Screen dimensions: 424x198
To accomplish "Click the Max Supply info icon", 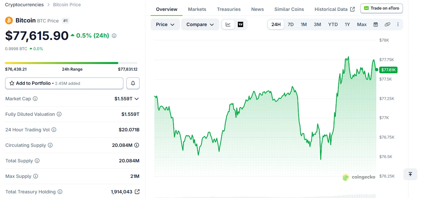I will pos(35,176).
